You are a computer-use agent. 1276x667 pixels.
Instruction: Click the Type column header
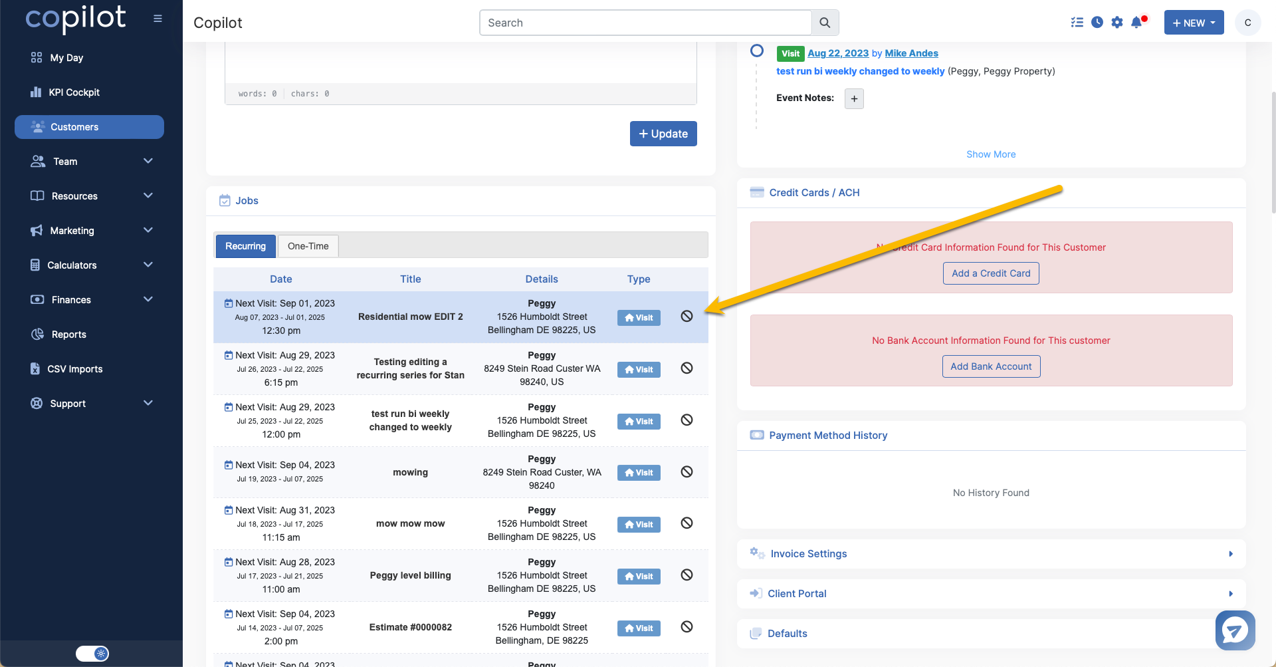tap(639, 279)
